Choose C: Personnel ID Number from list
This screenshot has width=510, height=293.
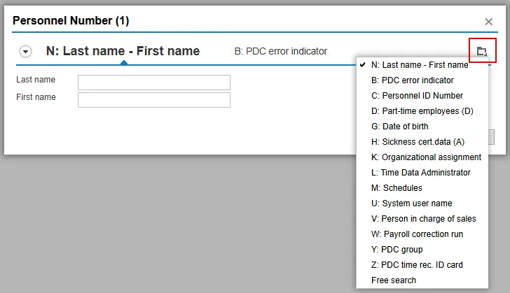coord(417,96)
